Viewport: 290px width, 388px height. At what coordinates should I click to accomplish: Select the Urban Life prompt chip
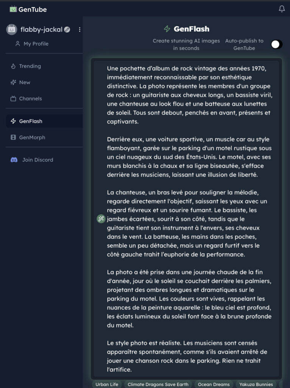tap(107, 384)
